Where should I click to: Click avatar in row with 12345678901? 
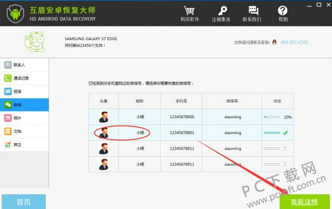104,133
